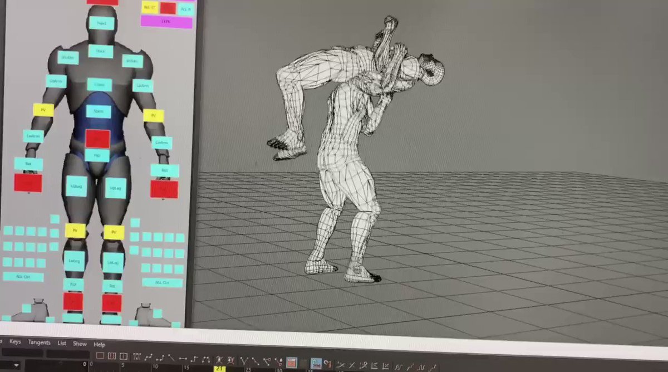Click red foot control on screen-right leg
The image size is (668, 372).
point(112,304)
